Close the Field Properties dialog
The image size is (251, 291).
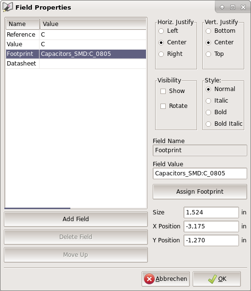coord(243,7)
